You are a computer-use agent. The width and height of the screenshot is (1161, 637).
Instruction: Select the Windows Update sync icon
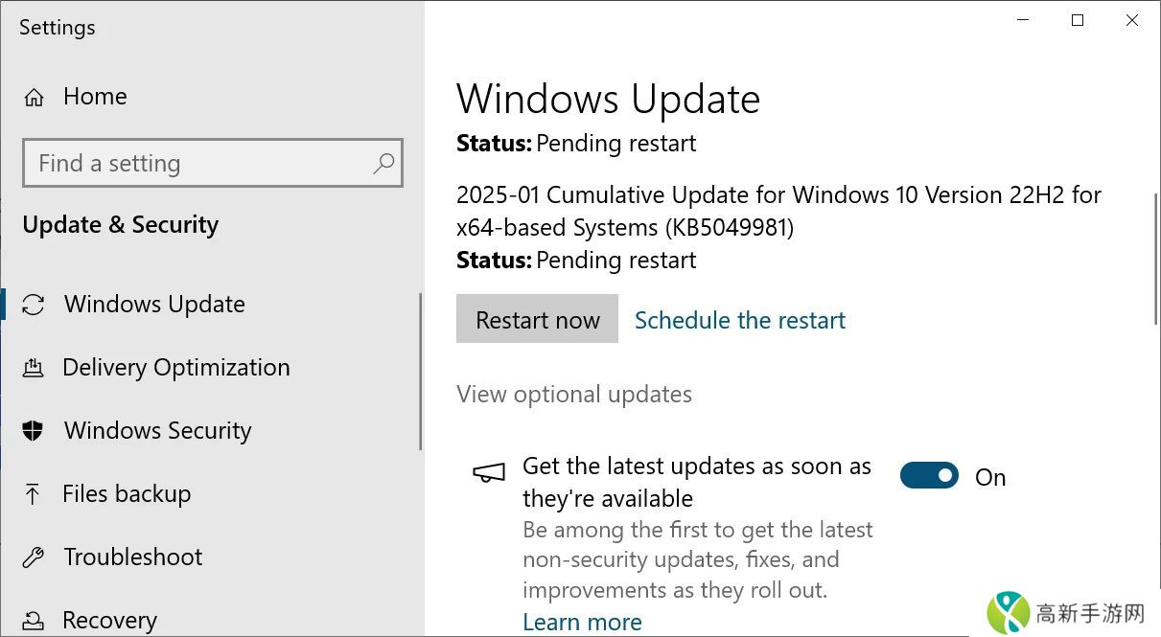coord(34,305)
